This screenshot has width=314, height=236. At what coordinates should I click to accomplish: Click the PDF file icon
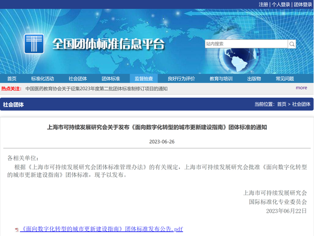(x=17, y=229)
